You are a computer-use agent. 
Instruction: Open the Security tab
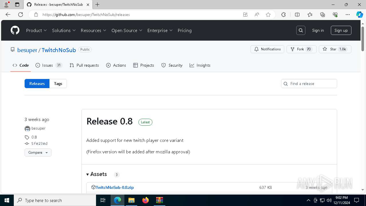tap(172, 65)
